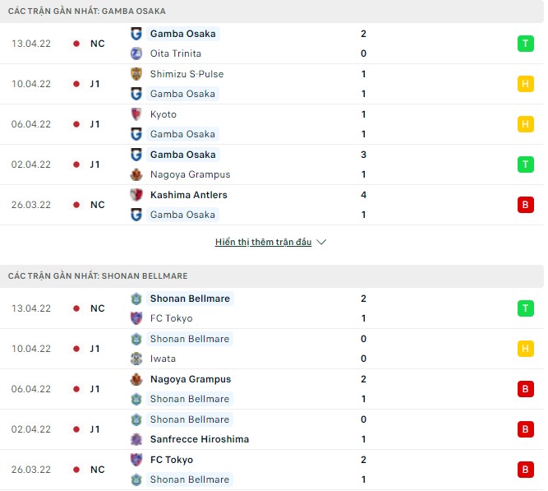548x491 pixels.
Task: Click the Sanfrecce Hiroshima team crest
Action: click(x=136, y=439)
